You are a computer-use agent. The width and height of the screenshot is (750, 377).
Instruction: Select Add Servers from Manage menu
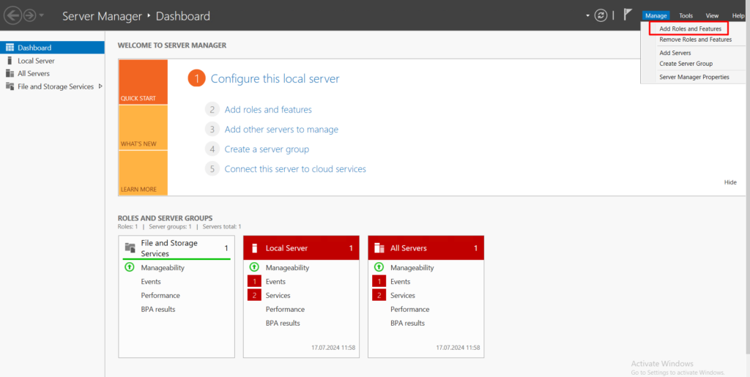[x=675, y=53]
